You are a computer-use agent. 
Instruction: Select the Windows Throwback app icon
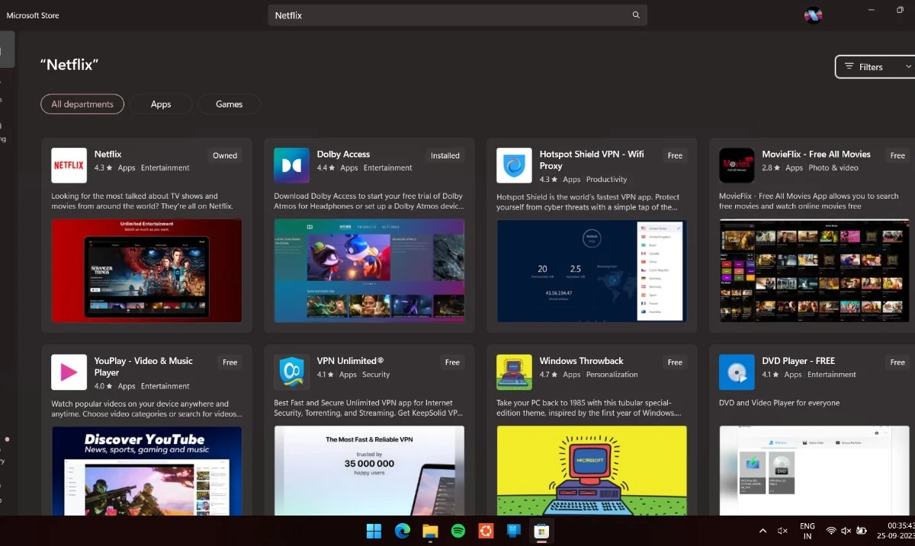point(514,372)
